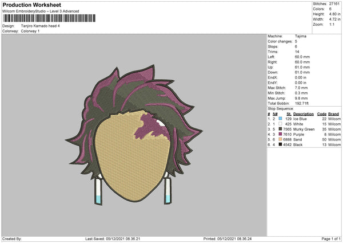
Task: Click the 'Printed: 05/12/2021' footer text
Action: pyautogui.click(x=228, y=238)
